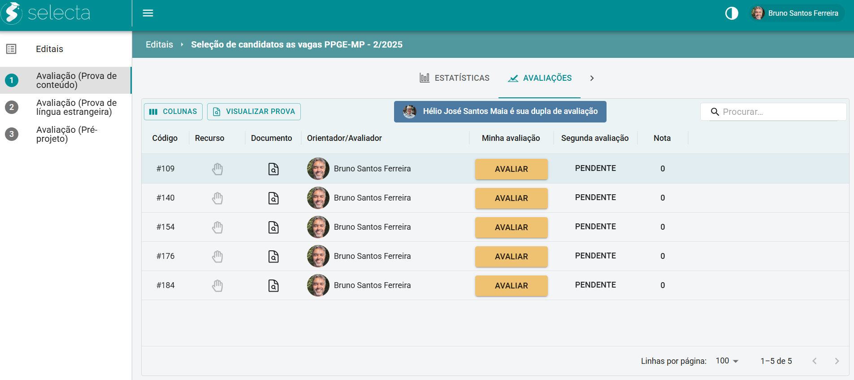Sort by the Orientador/Avaliador column header
854x380 pixels.
pyautogui.click(x=344, y=138)
